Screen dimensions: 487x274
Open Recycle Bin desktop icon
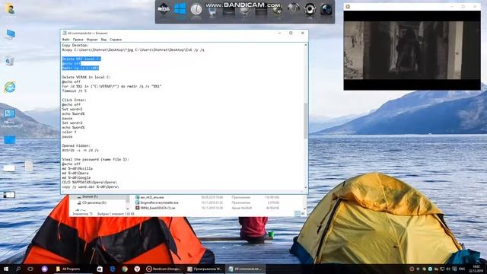10,61
